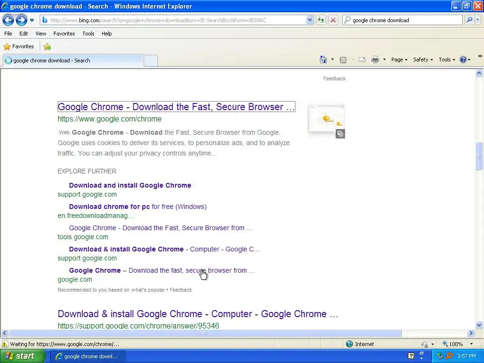Viewport: 484px width, 363px height.
Task: Click the Favorites star button
Action: pyautogui.click(x=18, y=47)
